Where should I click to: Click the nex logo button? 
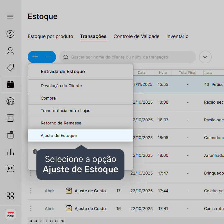(x=11, y=214)
